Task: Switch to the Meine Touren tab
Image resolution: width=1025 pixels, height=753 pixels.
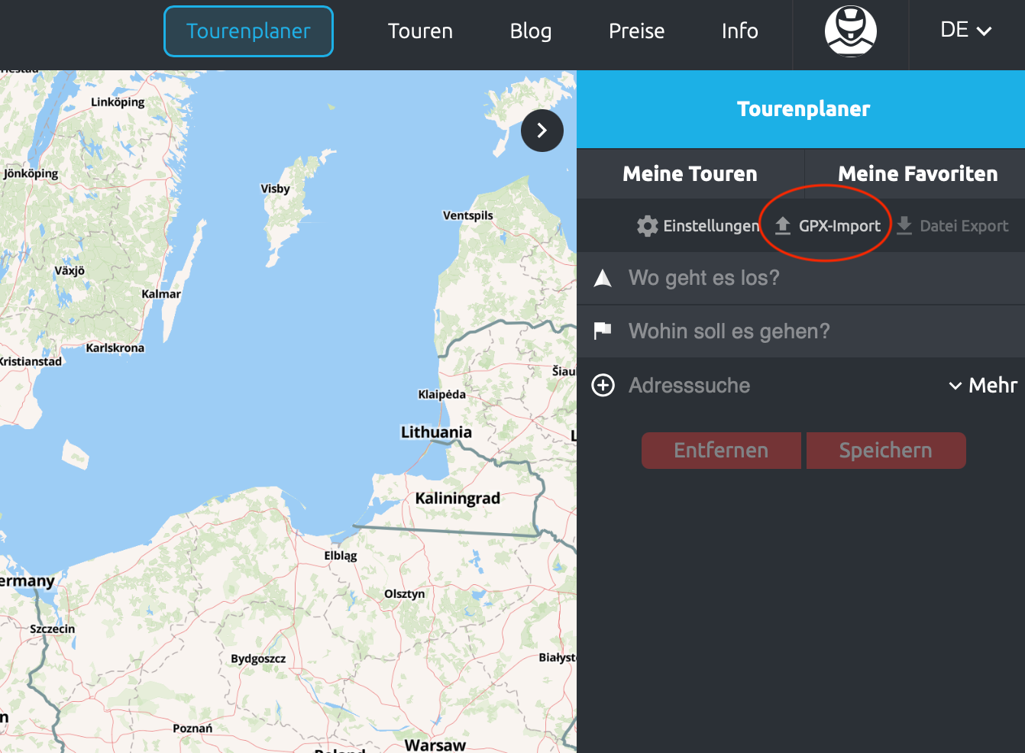Action: pos(690,174)
